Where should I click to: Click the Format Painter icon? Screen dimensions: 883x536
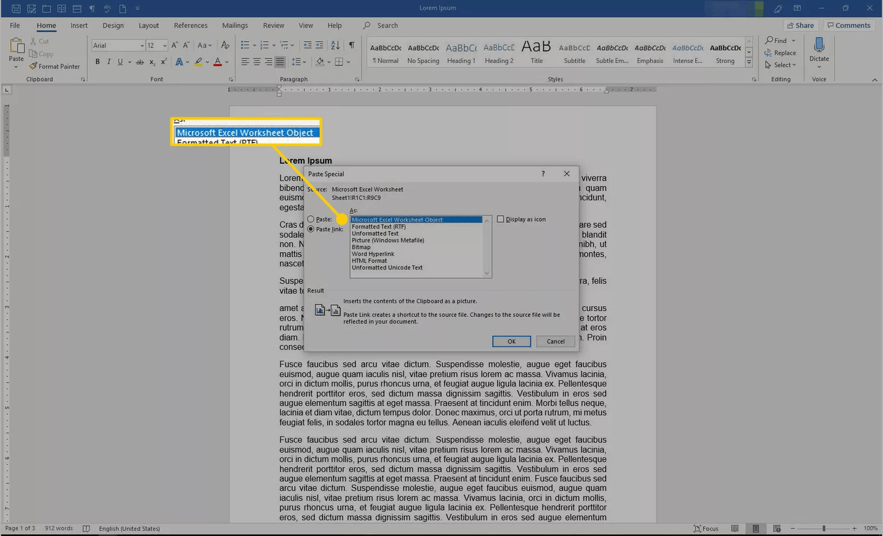pos(34,67)
